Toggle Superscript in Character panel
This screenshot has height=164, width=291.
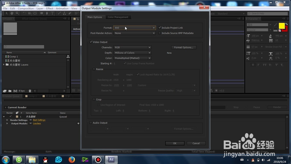276,65
